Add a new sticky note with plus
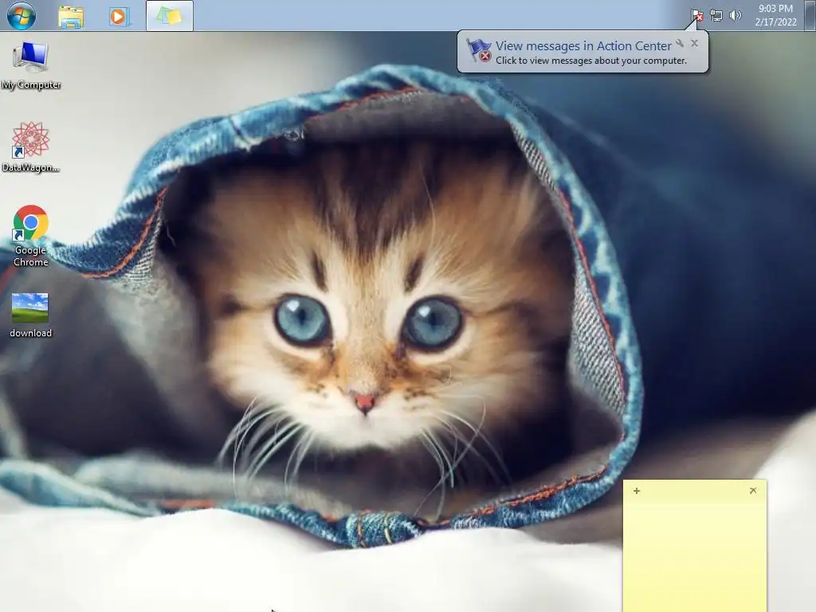 [x=637, y=491]
